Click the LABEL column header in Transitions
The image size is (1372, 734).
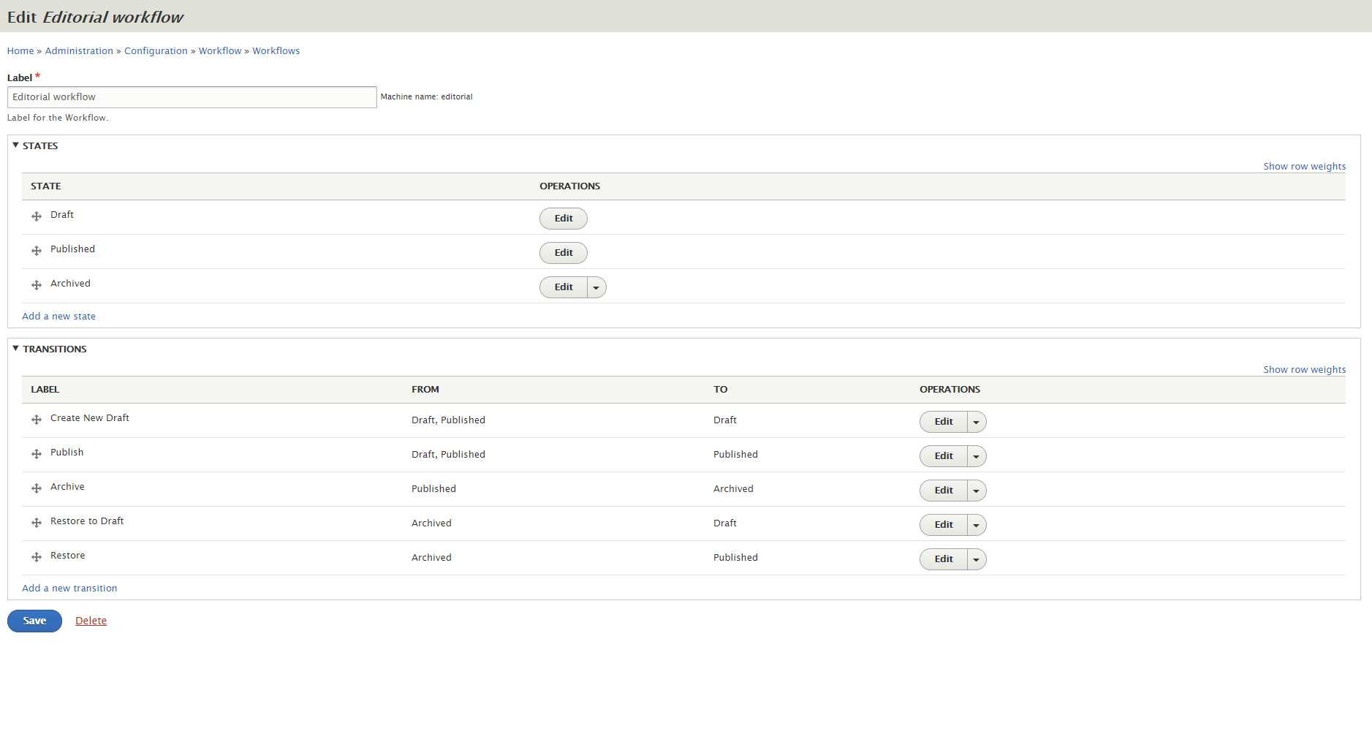click(45, 390)
